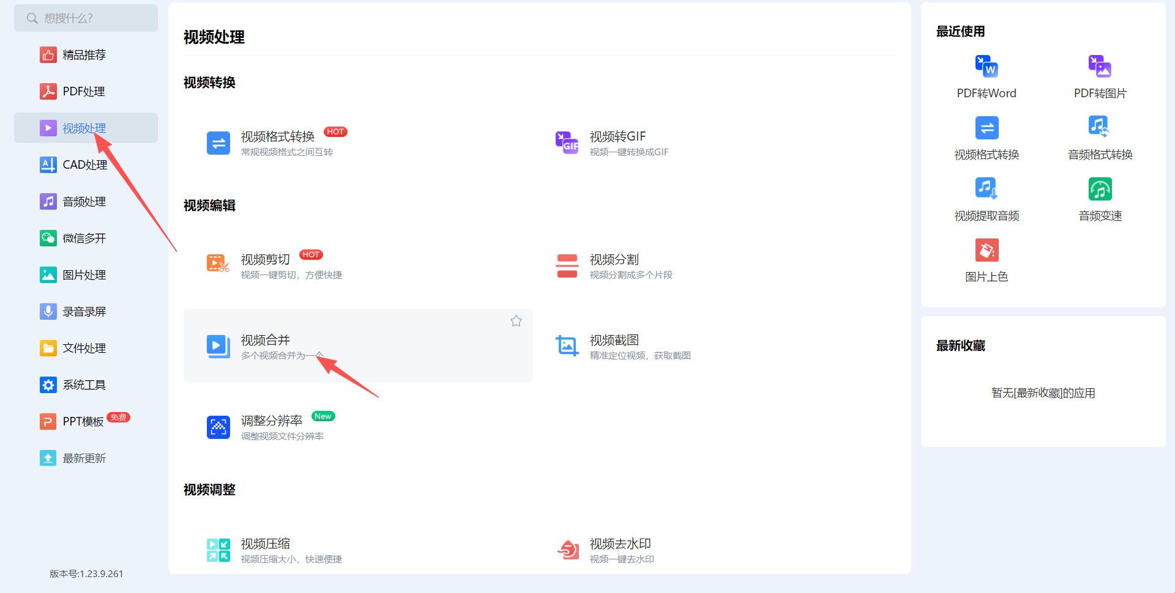
Task: Switch to 微信多开 category
Action: click(x=84, y=238)
